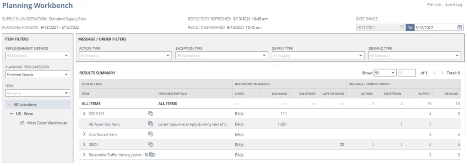The height and width of the screenshot is (166, 467).
Task: Click the calendar icon beside start date 9/13/2021
Action: pos(402,28)
